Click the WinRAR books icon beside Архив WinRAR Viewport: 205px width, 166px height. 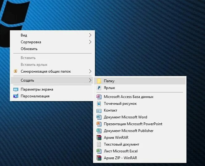pyautogui.click(x=99, y=138)
